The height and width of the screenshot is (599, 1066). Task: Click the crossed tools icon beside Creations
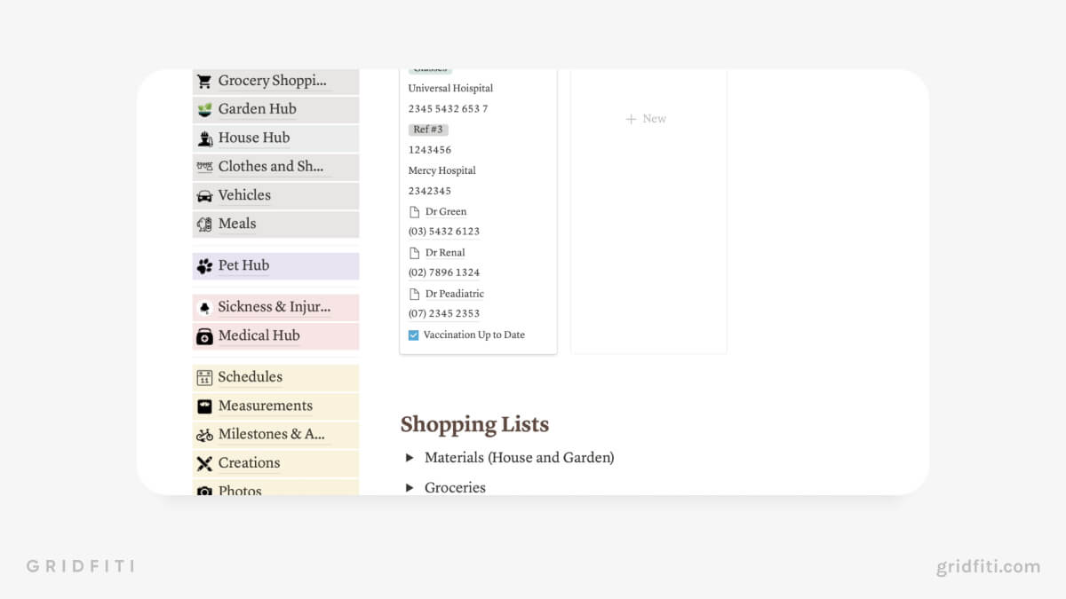204,463
